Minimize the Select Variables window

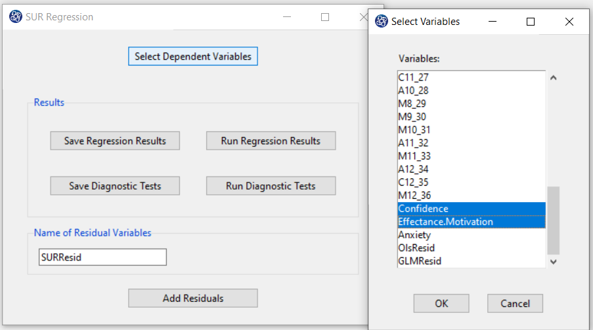point(492,22)
